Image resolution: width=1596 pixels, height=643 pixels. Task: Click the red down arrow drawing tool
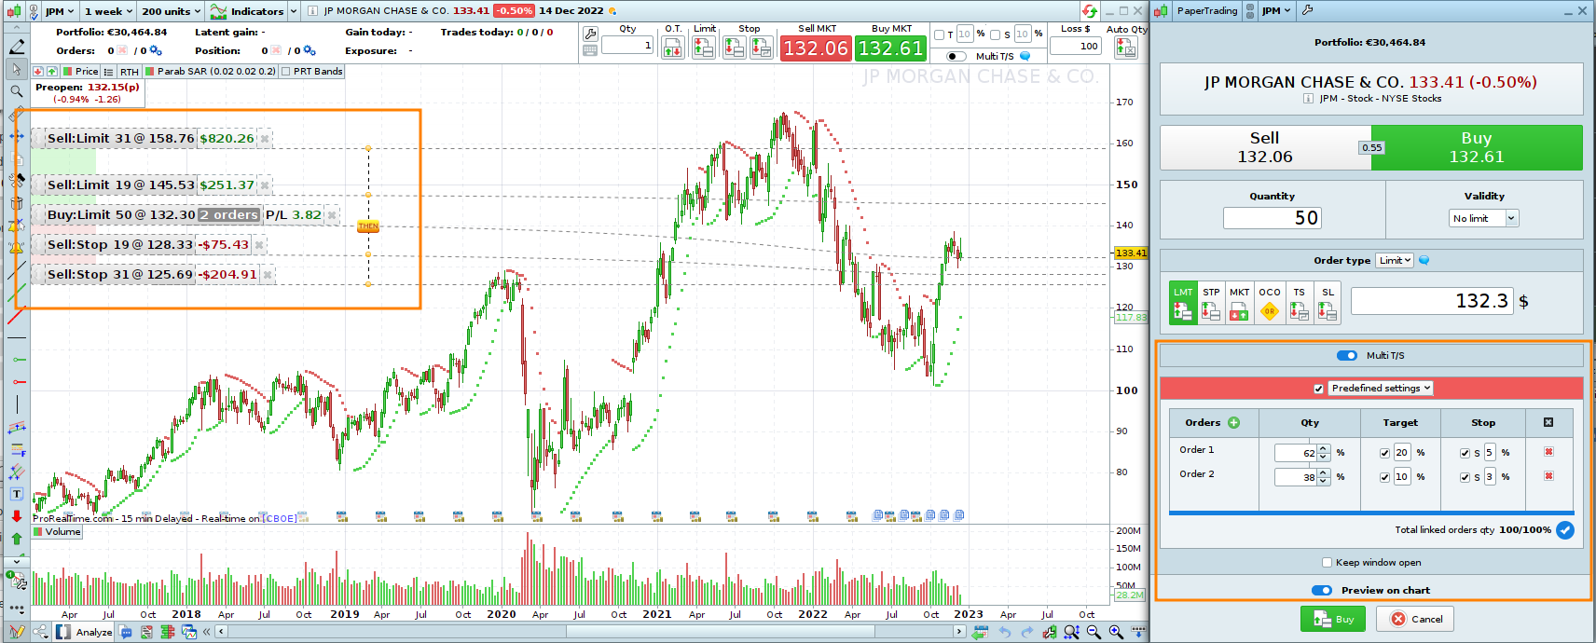(17, 516)
